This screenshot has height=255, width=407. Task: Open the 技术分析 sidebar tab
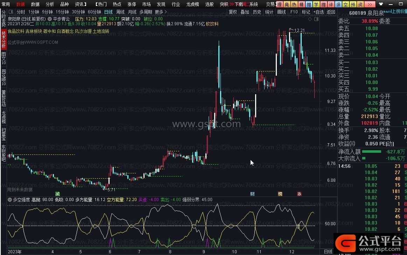click(3, 39)
